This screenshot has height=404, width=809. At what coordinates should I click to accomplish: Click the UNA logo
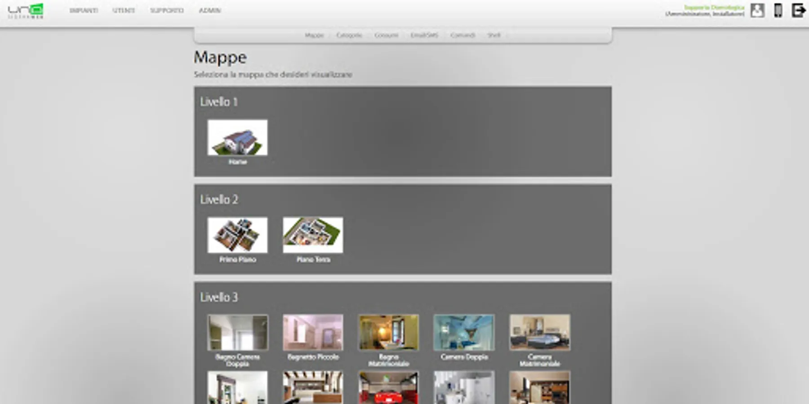[26, 11]
